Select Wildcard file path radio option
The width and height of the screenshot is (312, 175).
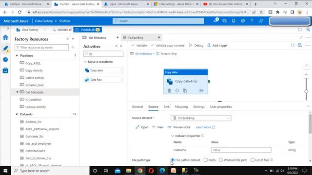[221, 160]
